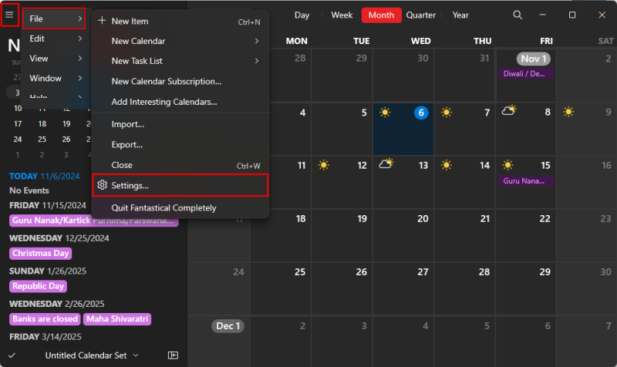Click the hamburger menu icon
Image resolution: width=617 pixels, height=367 pixels.
(9, 15)
